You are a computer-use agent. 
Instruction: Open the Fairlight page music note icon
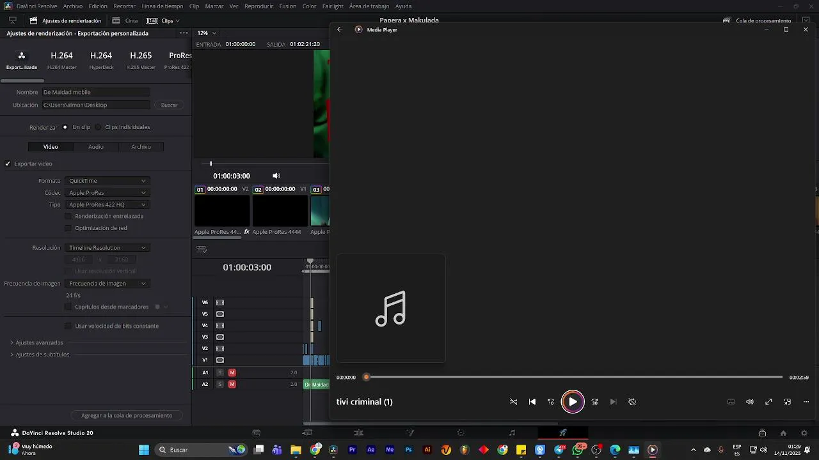[512, 433]
